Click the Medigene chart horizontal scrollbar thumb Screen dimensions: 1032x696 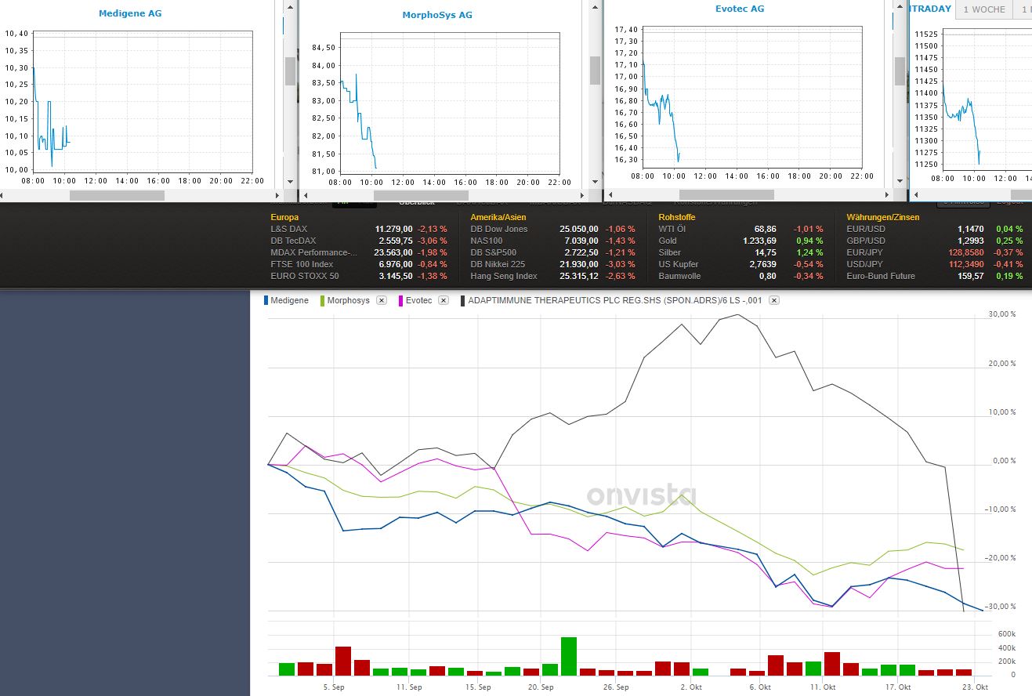[117, 195]
